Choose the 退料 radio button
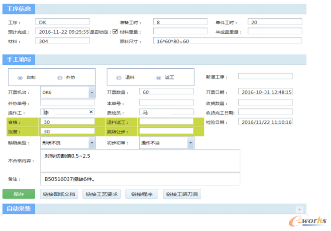Viewport: 331px width, 231px height. [x=119, y=78]
